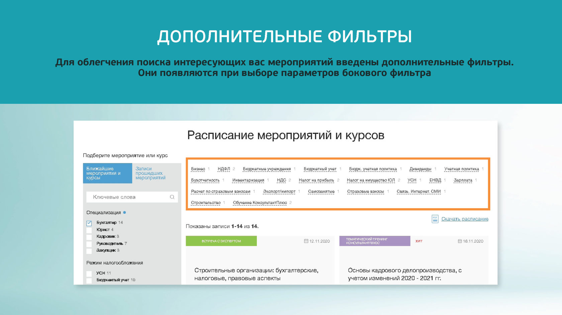Image resolution: width=562 pixels, height=315 pixels.
Task: Select the Строительство filter tag
Action: click(x=206, y=203)
